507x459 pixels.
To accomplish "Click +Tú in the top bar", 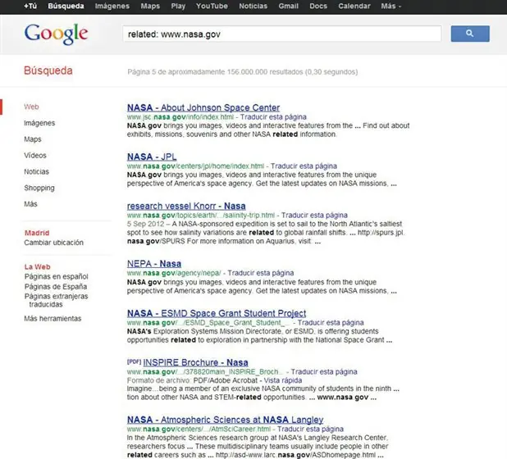I will [30, 6].
